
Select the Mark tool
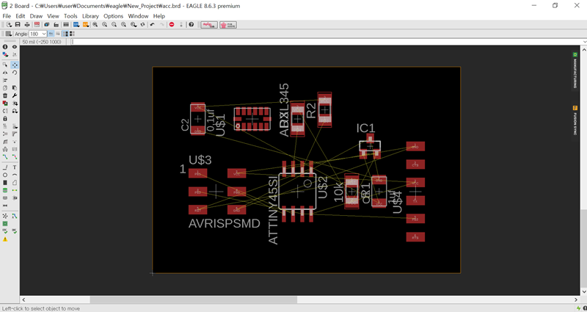pyautogui.click(x=15, y=54)
